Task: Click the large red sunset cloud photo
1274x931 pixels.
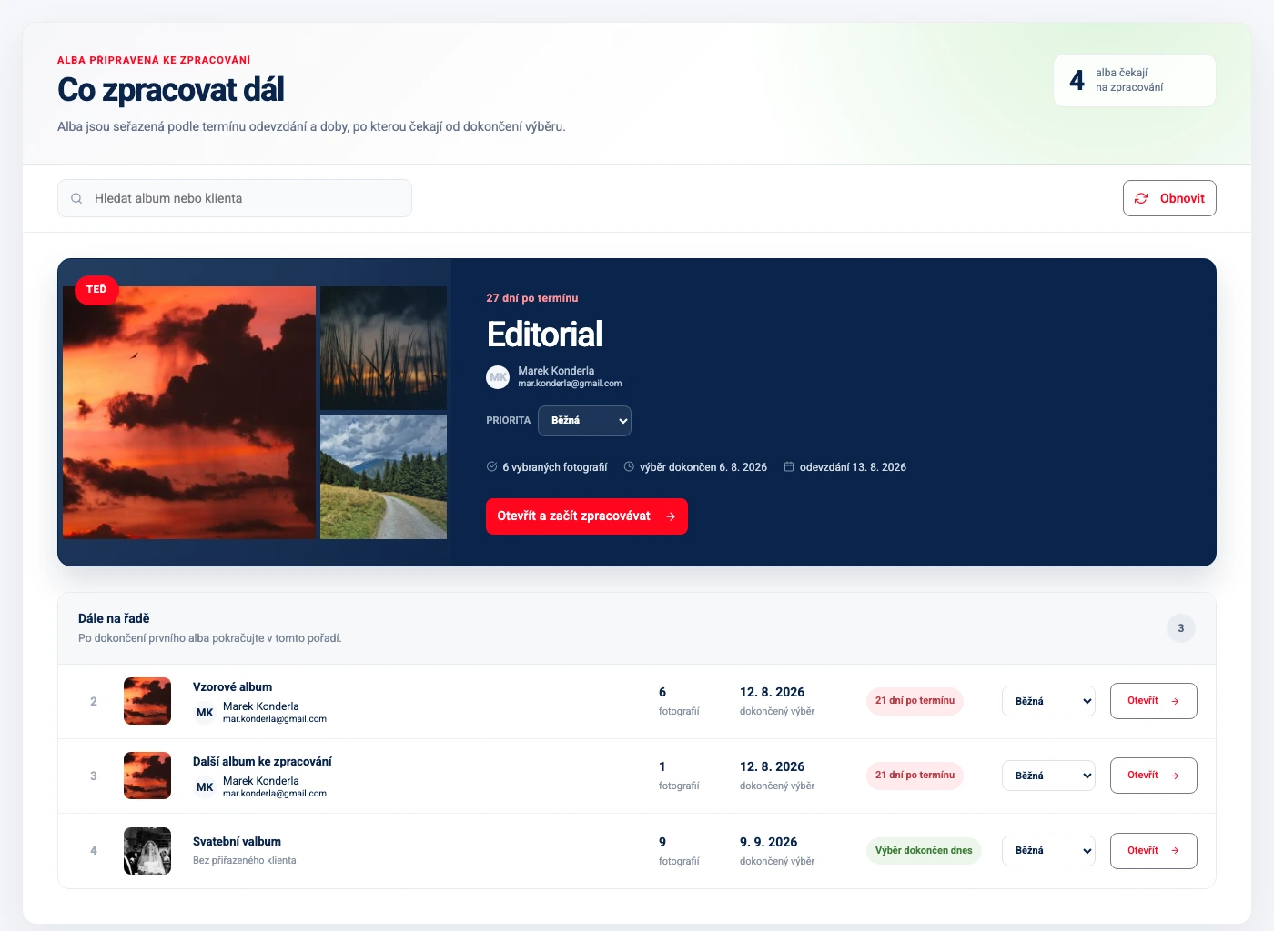Action: (189, 413)
